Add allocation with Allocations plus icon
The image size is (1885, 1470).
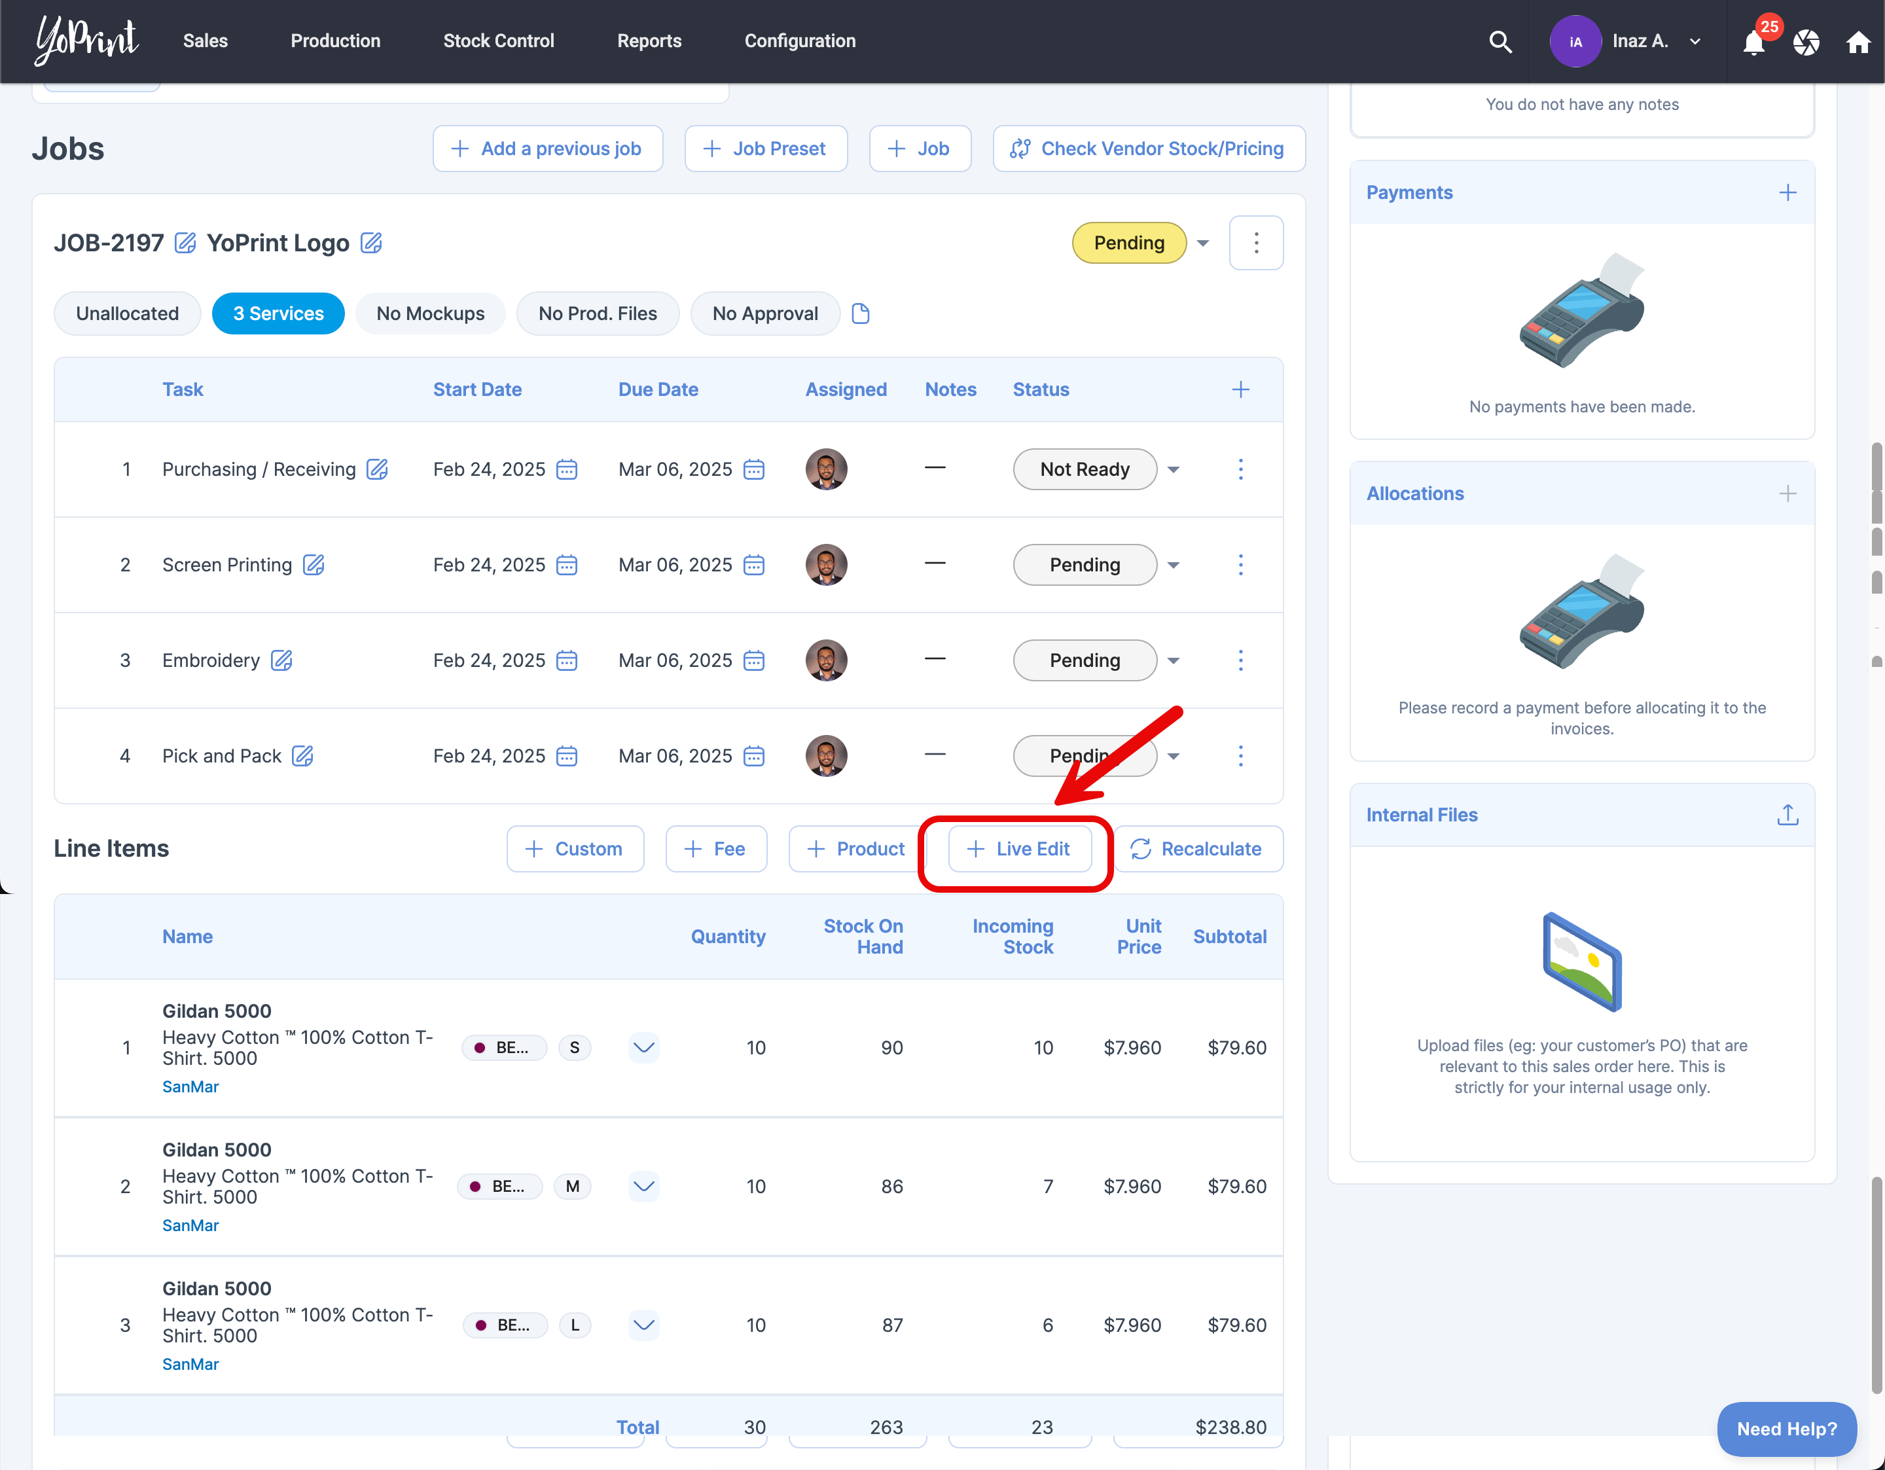point(1787,493)
